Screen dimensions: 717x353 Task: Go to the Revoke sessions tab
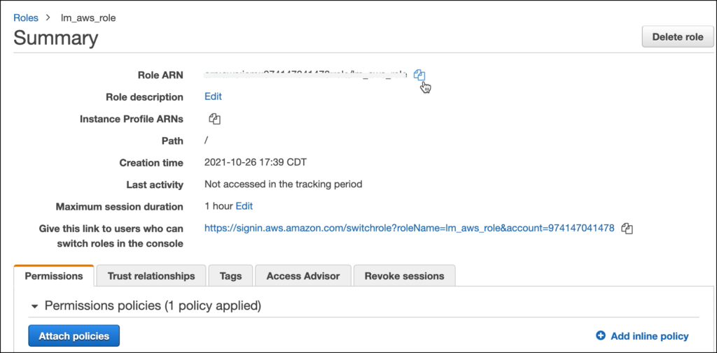404,276
